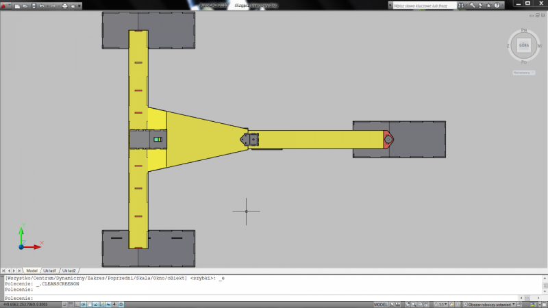Viewport: 548px width, 308px height.
Task: Click the New drawing icon
Action: (x=16, y=5)
